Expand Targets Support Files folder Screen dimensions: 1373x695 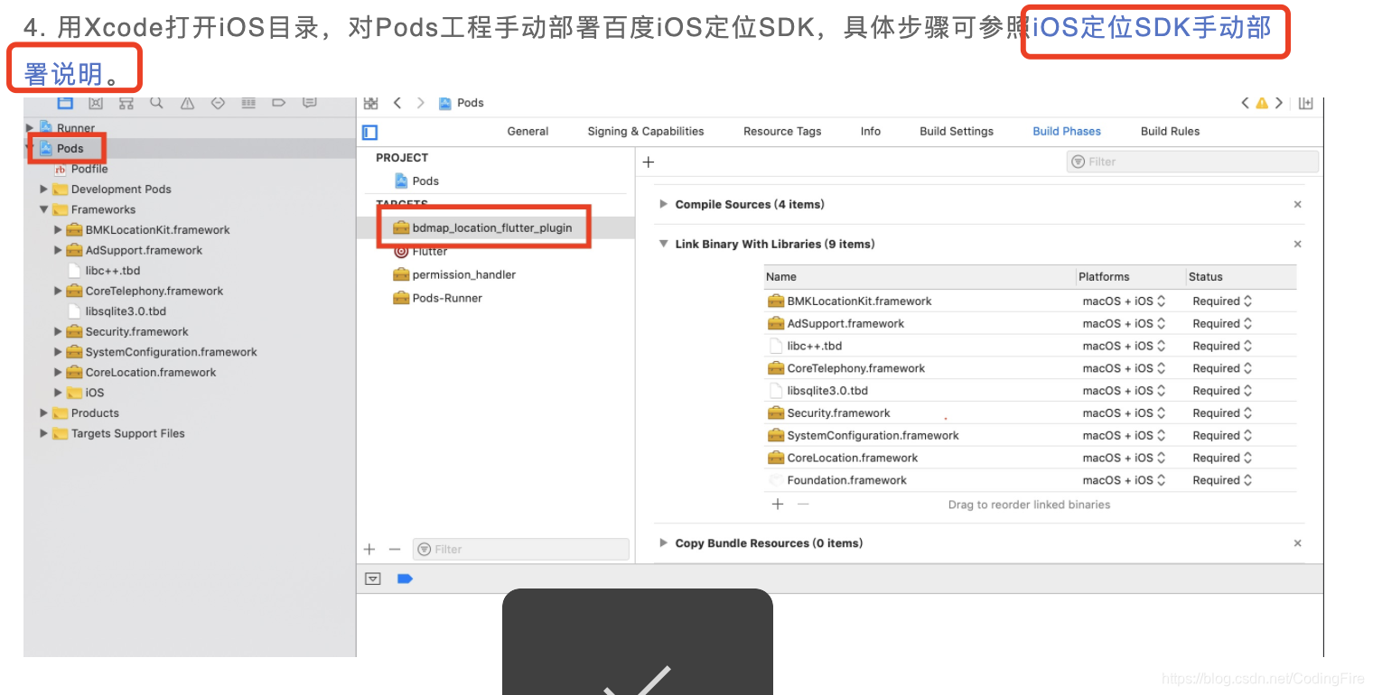[x=43, y=433]
